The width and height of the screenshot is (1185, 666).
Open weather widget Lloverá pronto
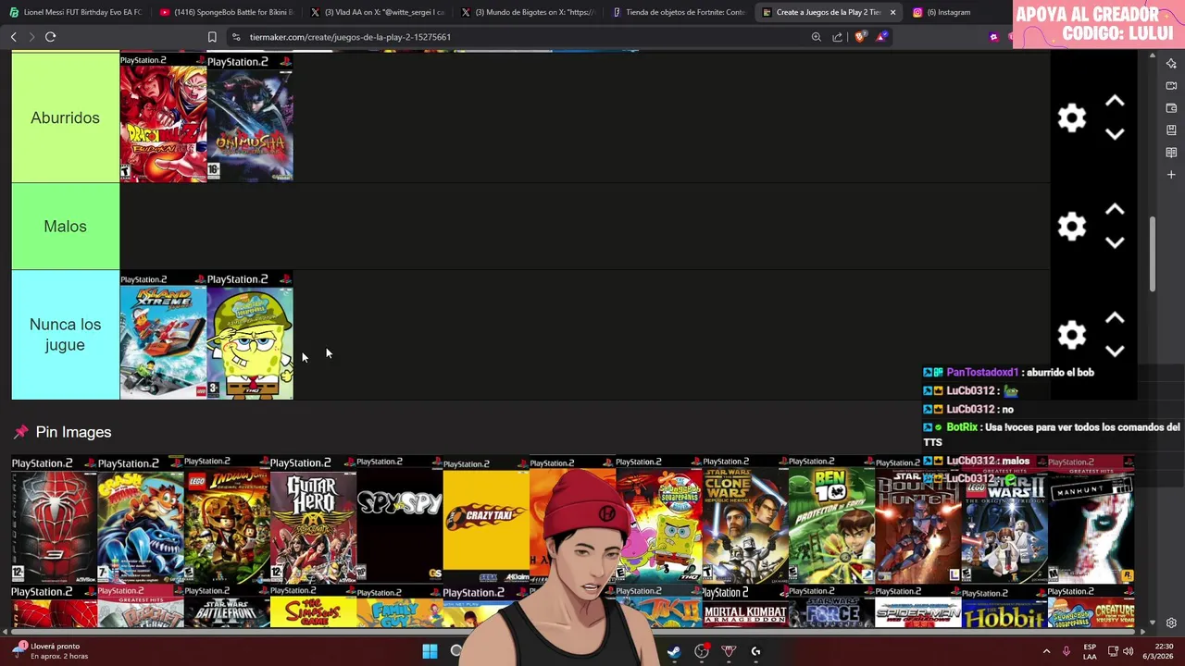pyautogui.click(x=51, y=651)
